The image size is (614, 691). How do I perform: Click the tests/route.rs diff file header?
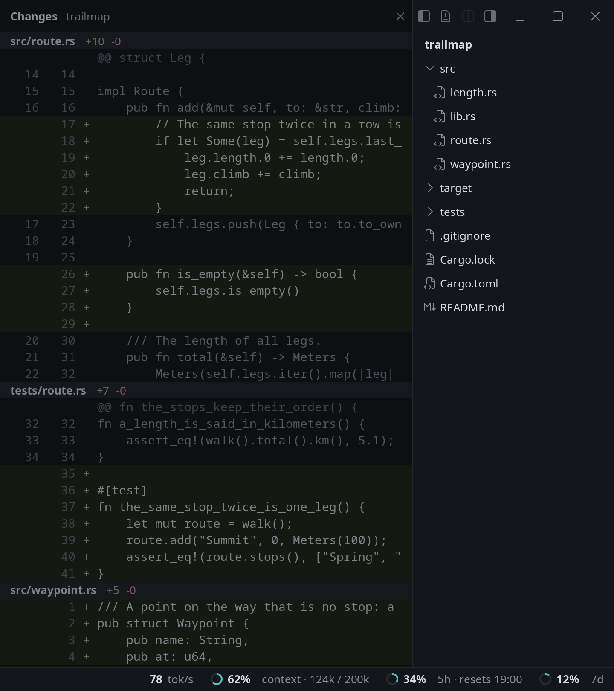[x=206, y=390]
